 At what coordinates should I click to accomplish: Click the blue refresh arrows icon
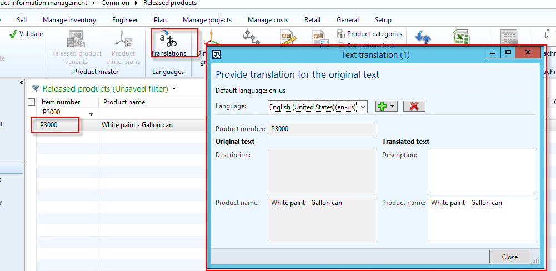pyautogui.click(x=423, y=39)
